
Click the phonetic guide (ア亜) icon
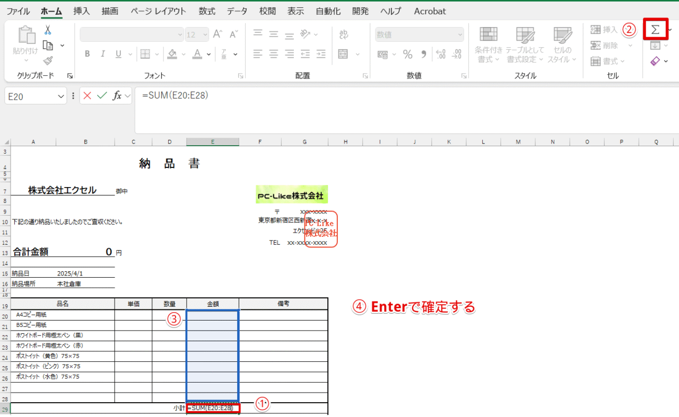pos(224,54)
